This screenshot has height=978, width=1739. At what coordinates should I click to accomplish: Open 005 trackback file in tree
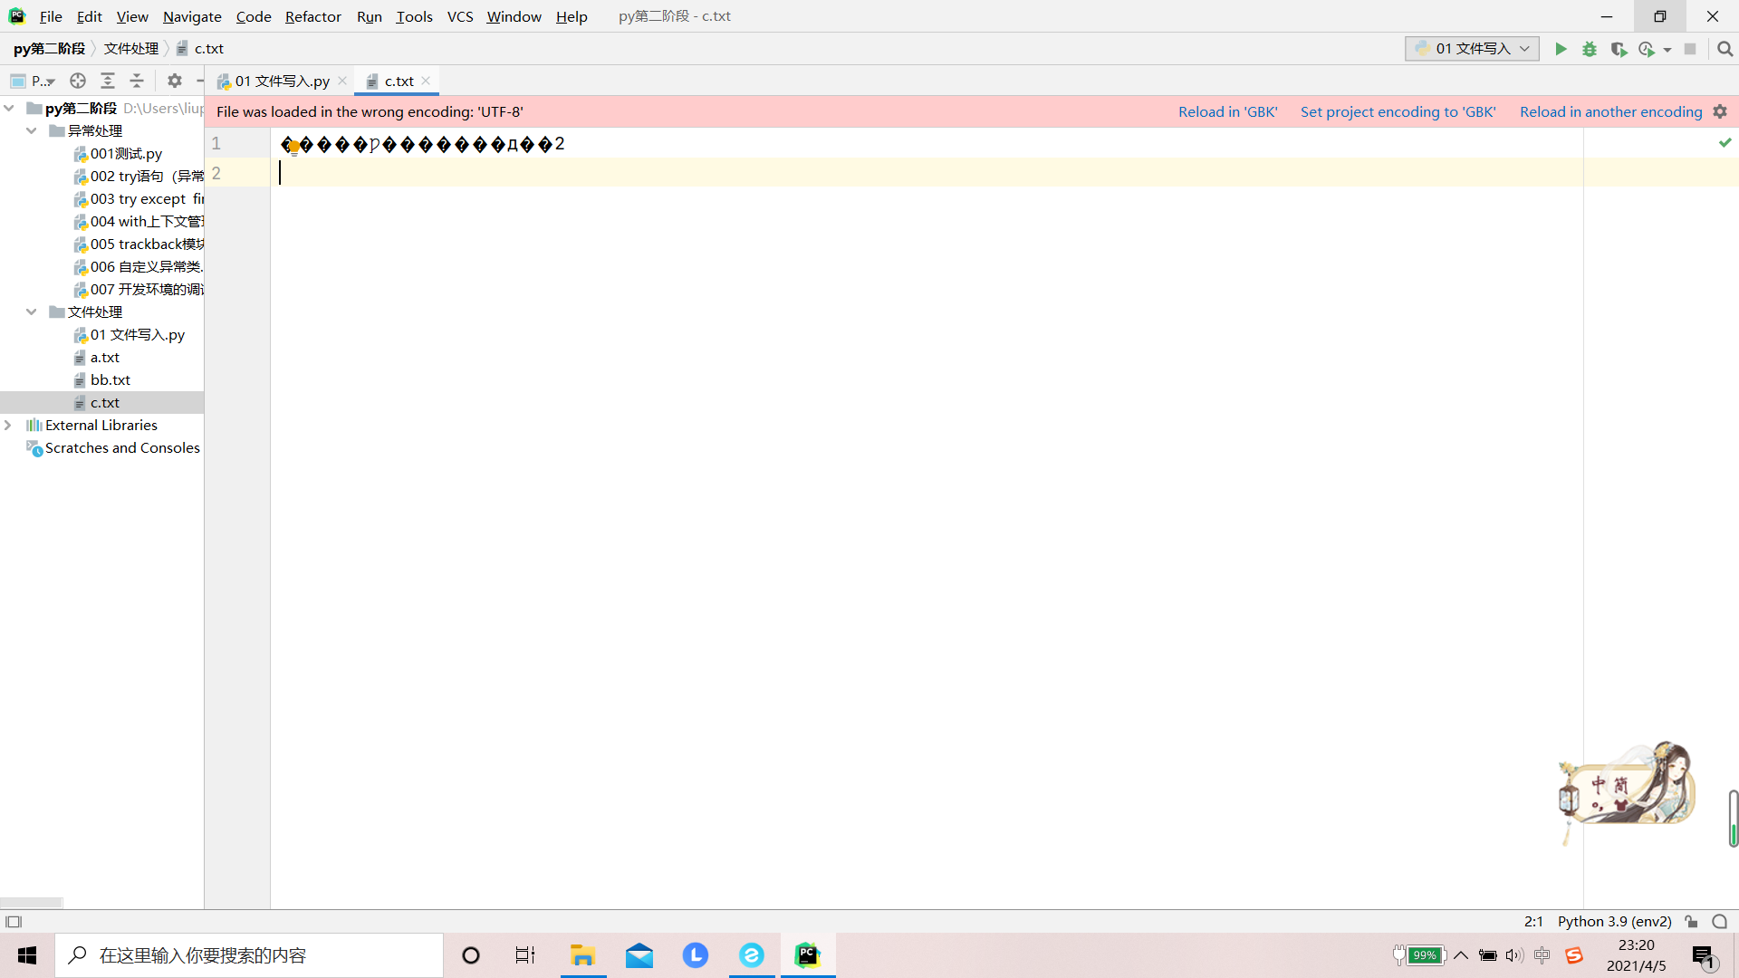[x=147, y=244]
